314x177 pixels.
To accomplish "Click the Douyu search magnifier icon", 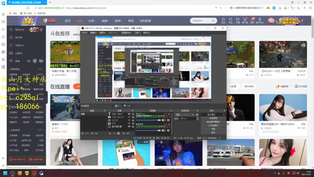I will pos(213,21).
